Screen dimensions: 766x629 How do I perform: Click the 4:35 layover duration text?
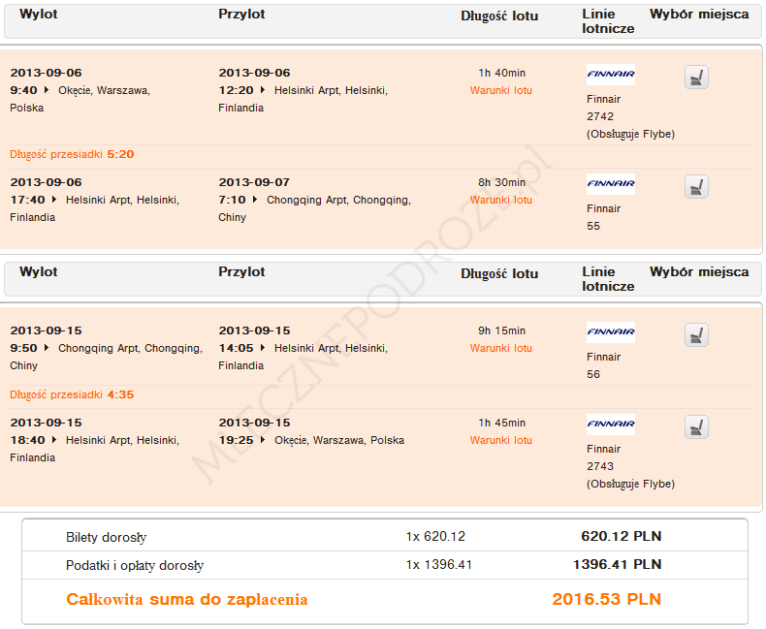click(x=120, y=394)
